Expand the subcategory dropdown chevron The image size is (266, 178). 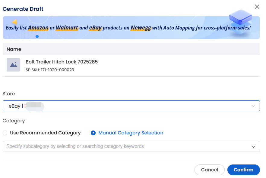[253, 146]
